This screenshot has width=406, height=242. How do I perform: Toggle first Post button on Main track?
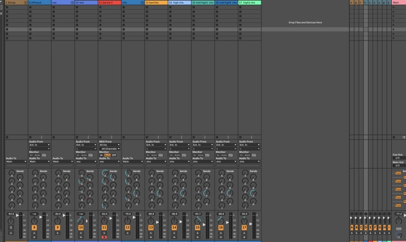click(x=398, y=173)
